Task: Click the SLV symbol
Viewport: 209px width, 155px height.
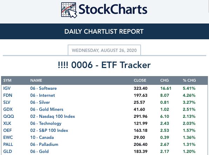Action: (x=7, y=102)
